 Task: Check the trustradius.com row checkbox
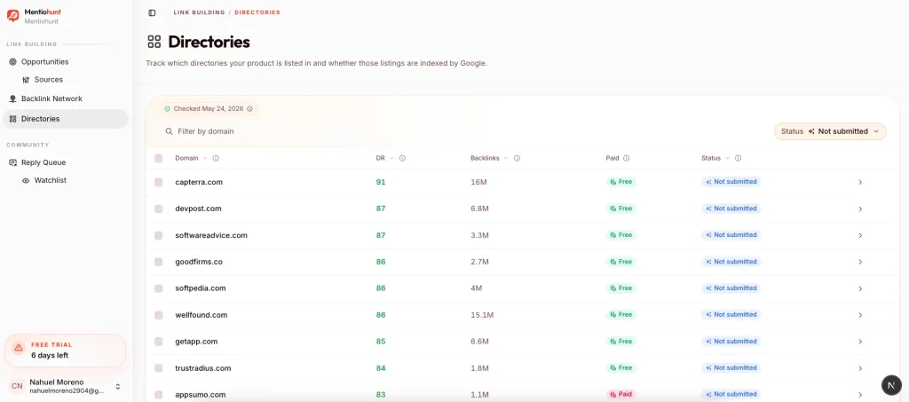(158, 367)
